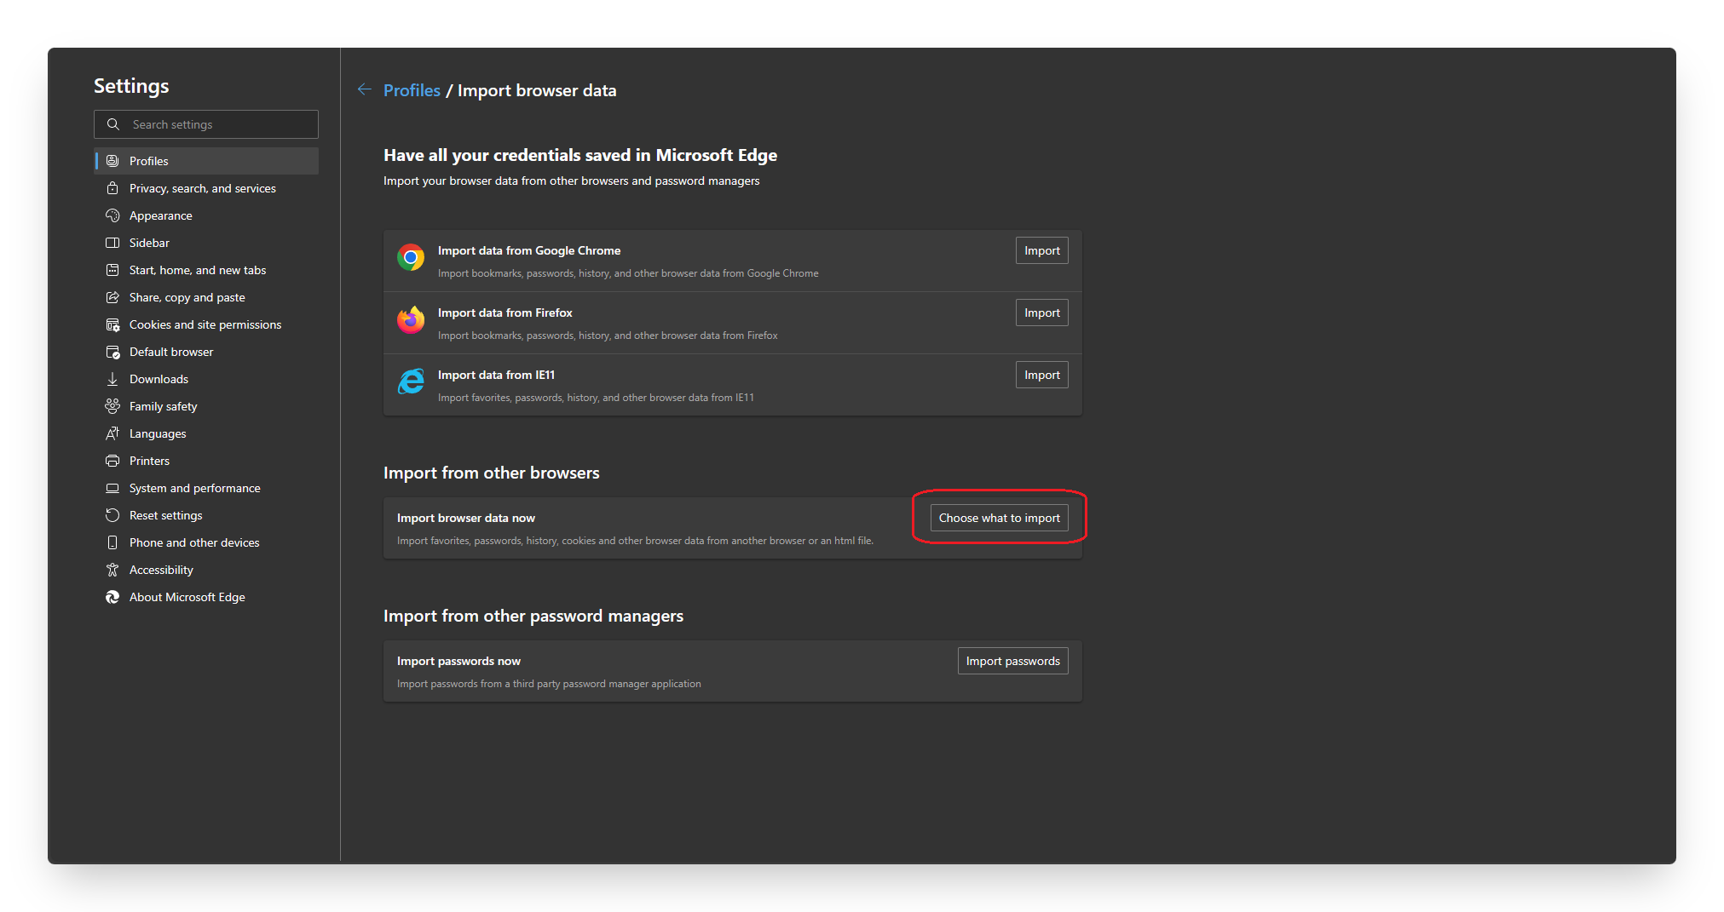Open Privacy, search, and services settings

202,188
